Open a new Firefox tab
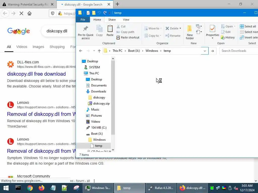This screenshot has height=193, width=258. point(117,4)
